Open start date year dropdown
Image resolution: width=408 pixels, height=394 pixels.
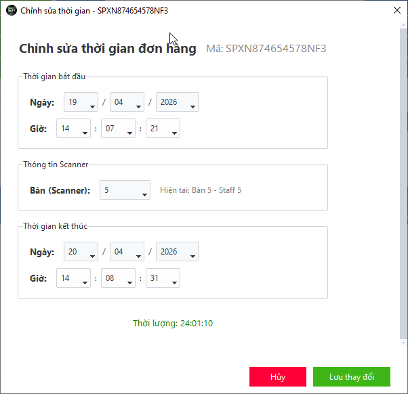pyautogui.click(x=177, y=103)
